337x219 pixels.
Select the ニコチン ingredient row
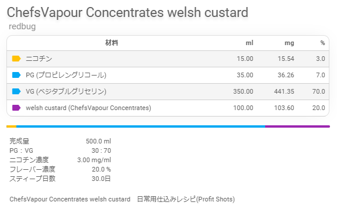(x=168, y=59)
